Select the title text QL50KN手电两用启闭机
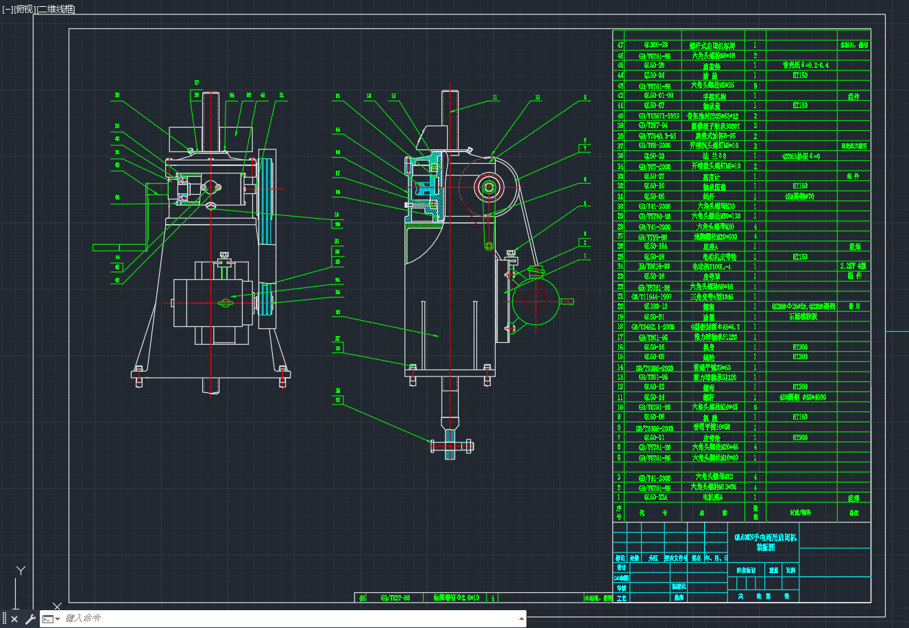Viewport: 909px width, 628px height. point(765,538)
